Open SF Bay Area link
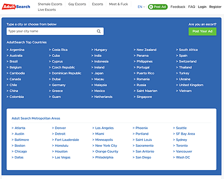224x179 pixels. click(x=185, y=134)
